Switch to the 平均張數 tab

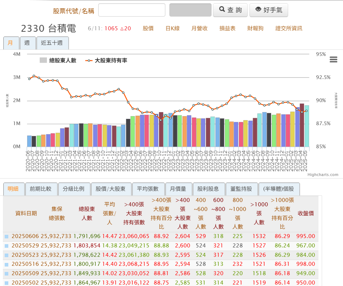pos(148,189)
